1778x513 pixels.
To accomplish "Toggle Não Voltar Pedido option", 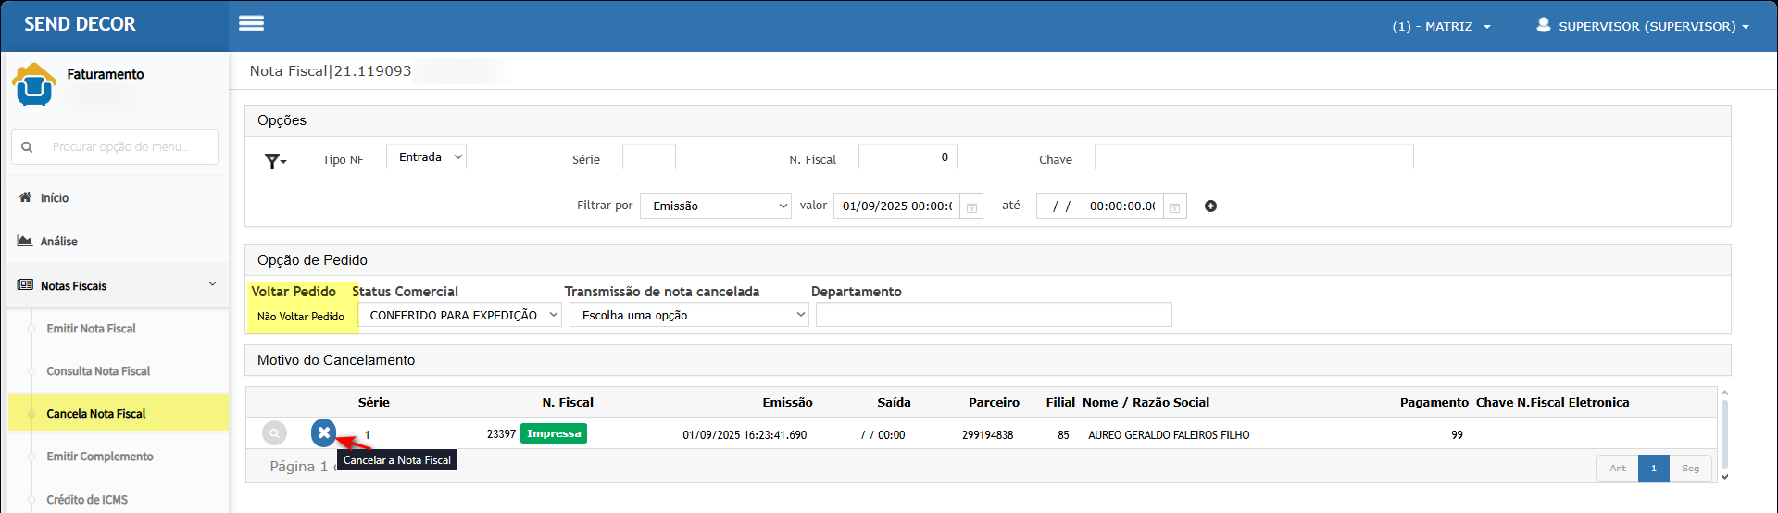I will (301, 317).
